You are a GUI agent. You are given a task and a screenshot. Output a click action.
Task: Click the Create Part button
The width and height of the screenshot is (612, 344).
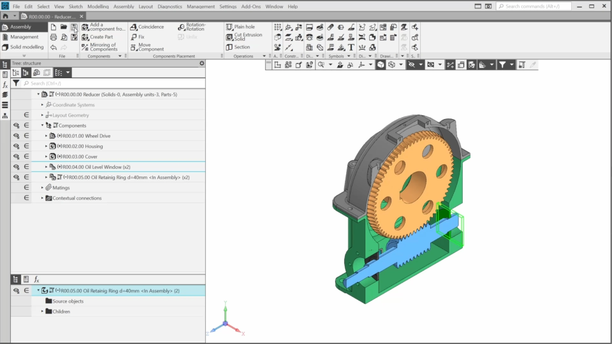pyautogui.click(x=101, y=37)
